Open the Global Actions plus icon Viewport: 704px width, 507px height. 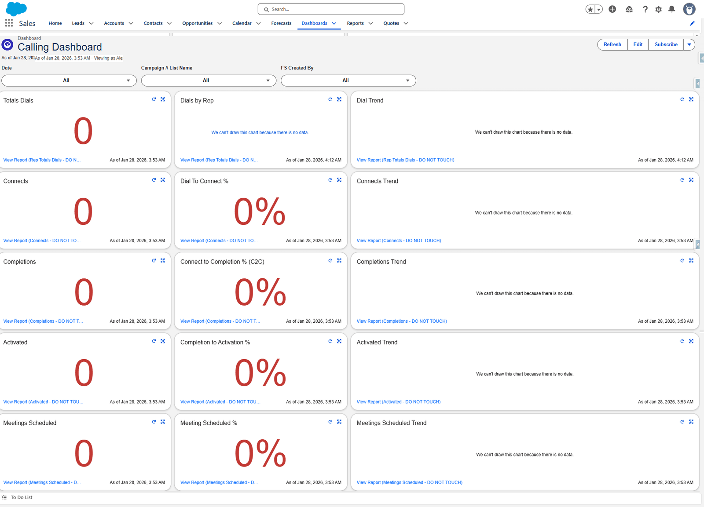coord(612,9)
